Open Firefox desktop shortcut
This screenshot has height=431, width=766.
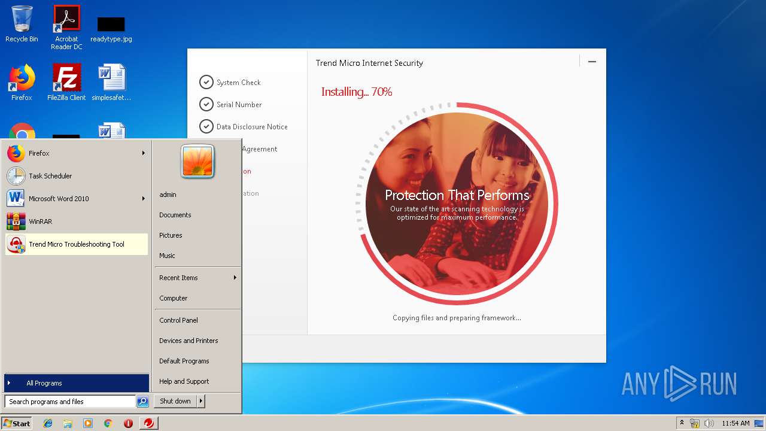(x=22, y=83)
